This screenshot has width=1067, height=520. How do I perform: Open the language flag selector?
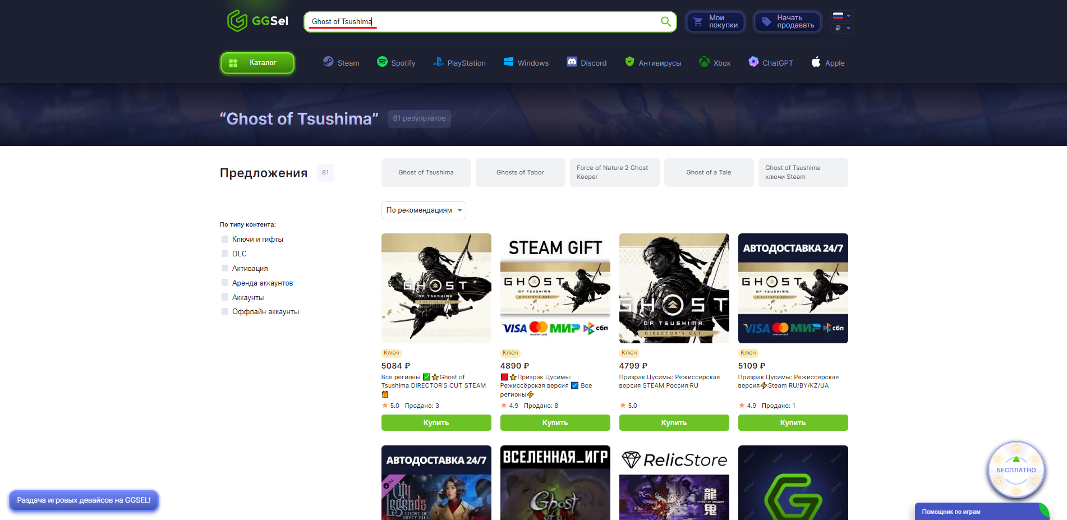click(x=841, y=16)
